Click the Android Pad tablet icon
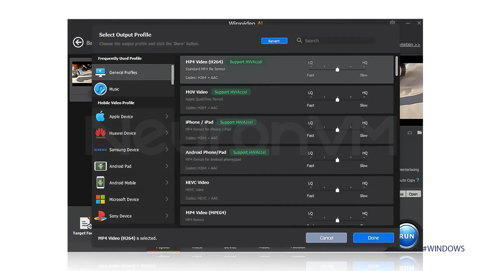This screenshot has height=271, width=482. click(100, 166)
